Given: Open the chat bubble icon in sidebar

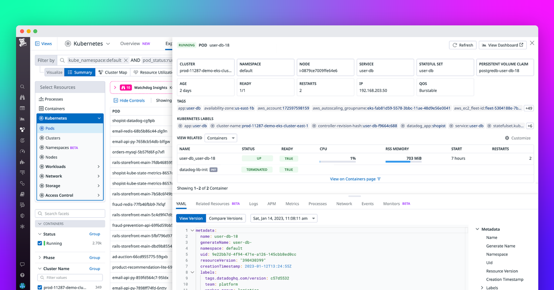Looking at the screenshot, I should [x=22, y=265].
